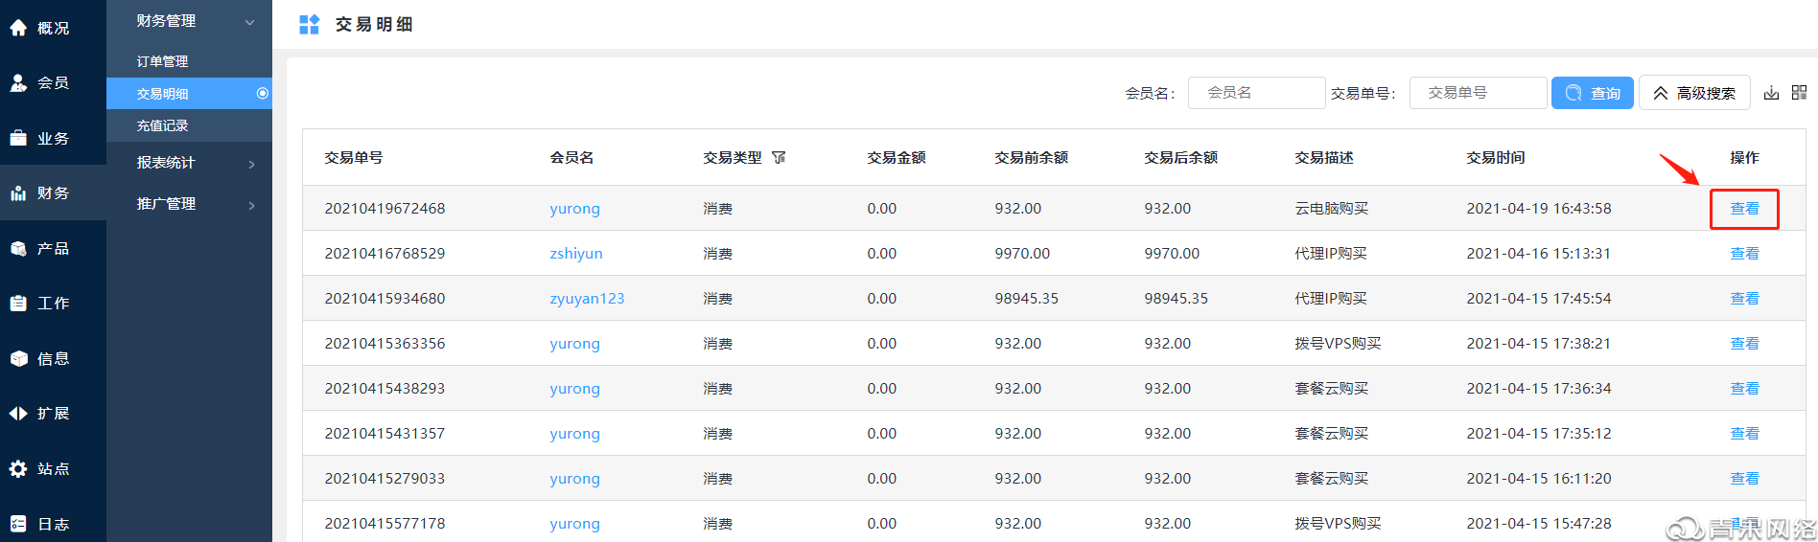Click the column grid layout icon

coord(1799,93)
